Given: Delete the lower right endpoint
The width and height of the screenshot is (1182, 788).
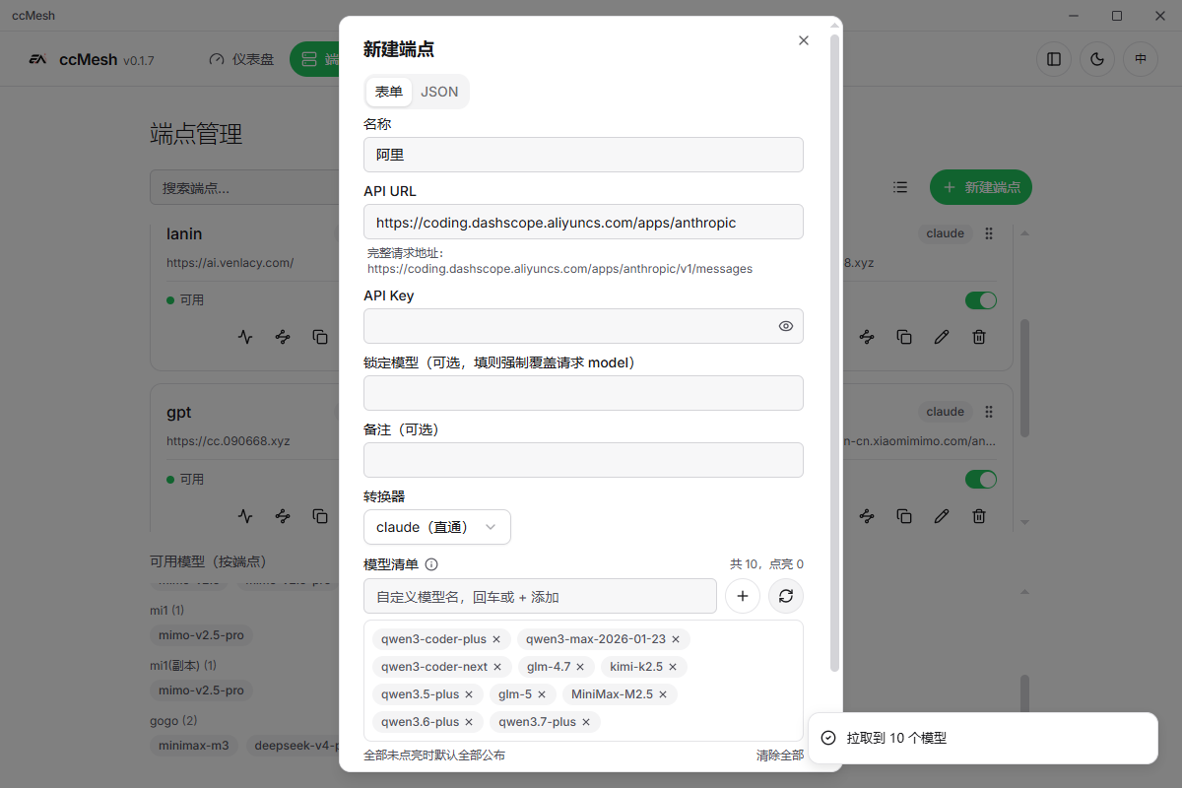Looking at the screenshot, I should pos(979,516).
